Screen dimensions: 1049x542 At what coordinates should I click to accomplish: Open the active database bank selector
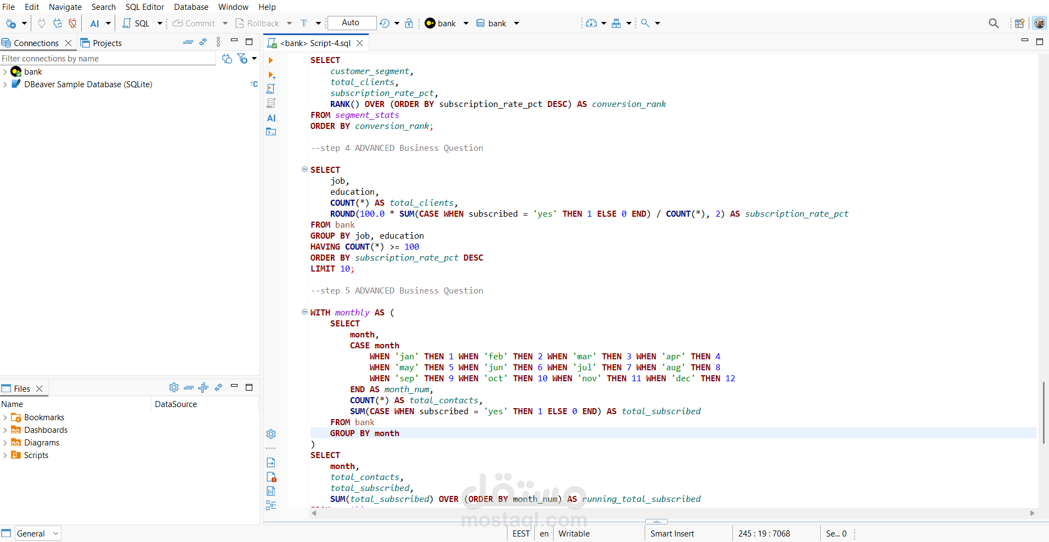coord(497,24)
